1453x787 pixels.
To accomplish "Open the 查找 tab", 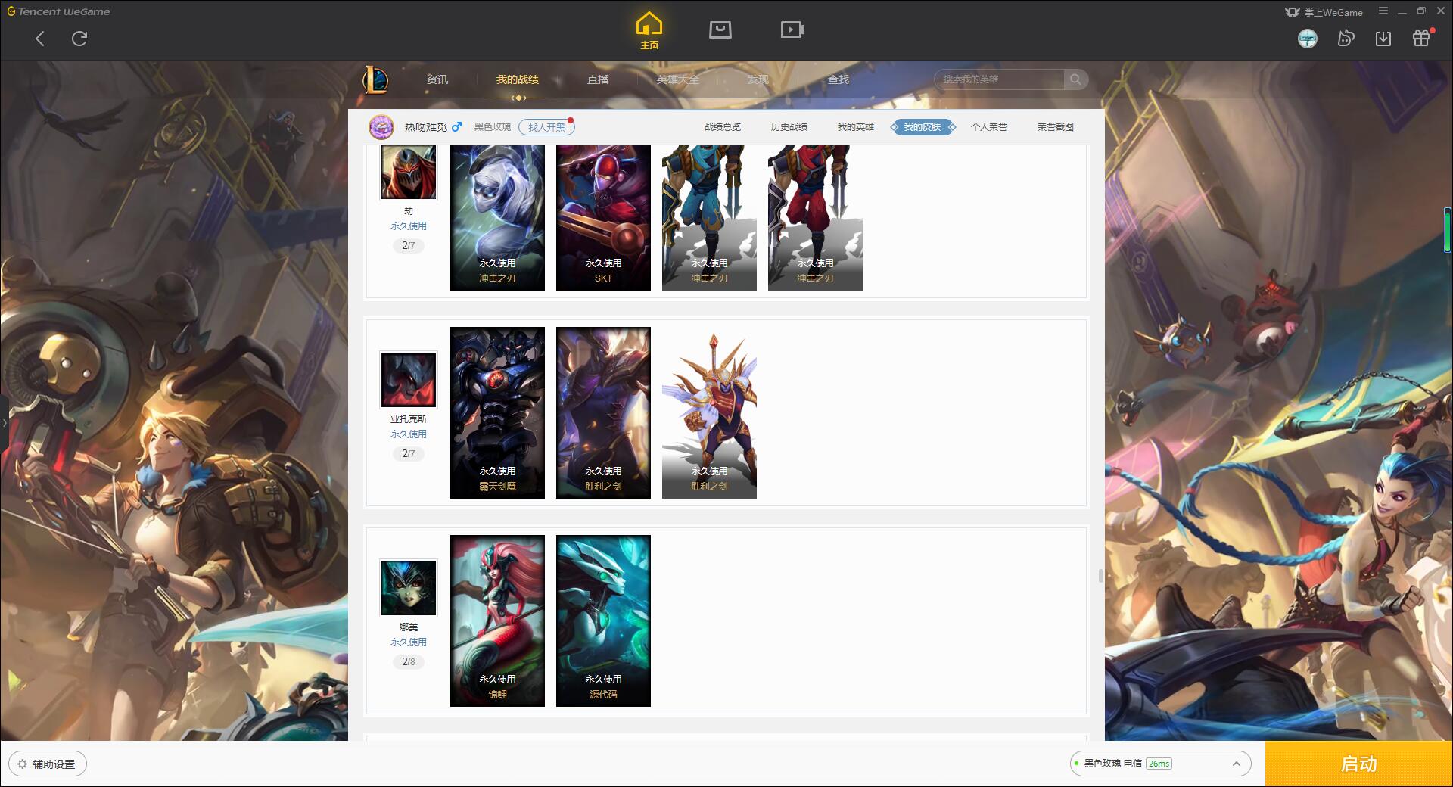I will click(x=839, y=79).
